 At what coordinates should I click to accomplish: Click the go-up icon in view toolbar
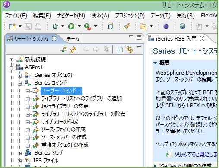[x=106, y=49]
